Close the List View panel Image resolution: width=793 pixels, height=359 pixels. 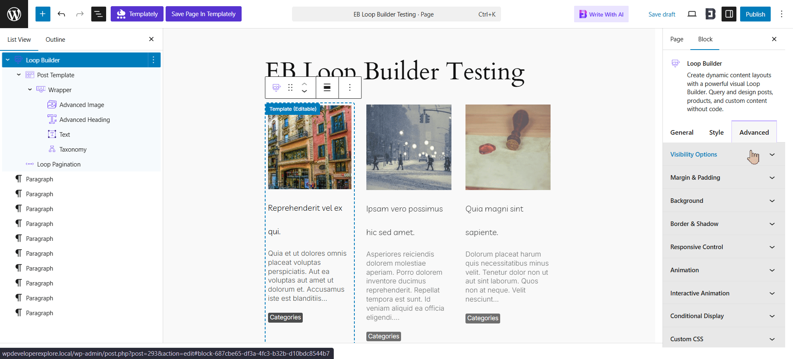click(x=151, y=39)
